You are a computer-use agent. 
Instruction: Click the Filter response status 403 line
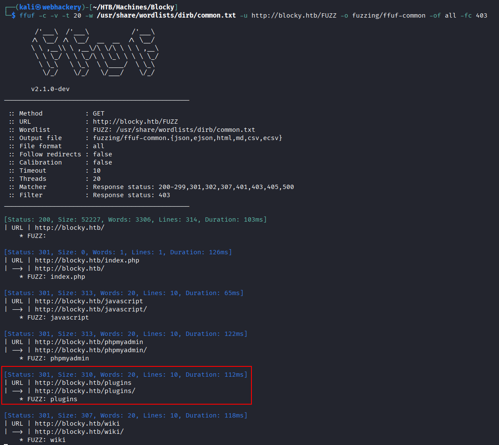131,195
